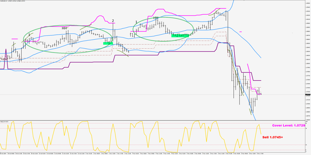Click the last price bar on the chart
This screenshot has width=311, height=155.
click(x=261, y=94)
